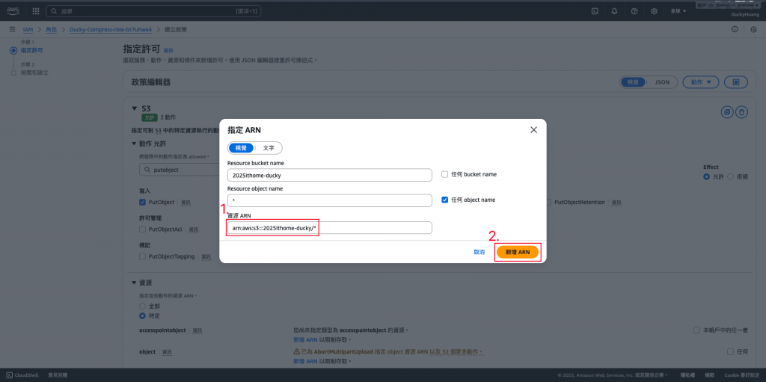Click 隱私權 in footer

pyautogui.click(x=687, y=375)
